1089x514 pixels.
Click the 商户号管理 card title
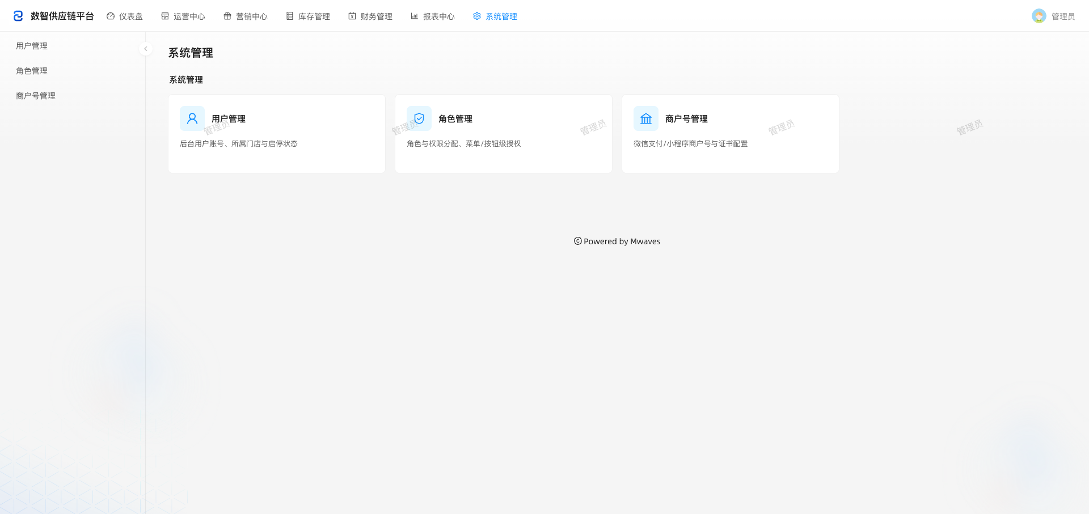coord(686,118)
